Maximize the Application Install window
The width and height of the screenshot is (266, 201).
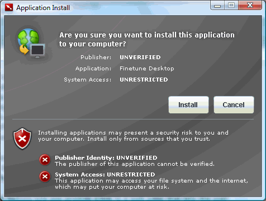(x=231, y=6)
